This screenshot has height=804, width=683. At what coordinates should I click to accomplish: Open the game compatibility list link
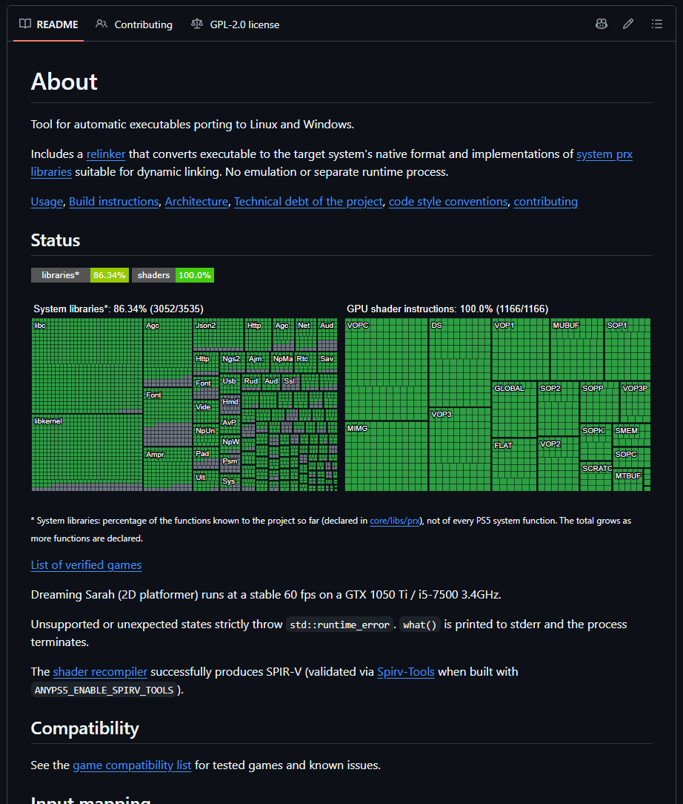tap(132, 765)
